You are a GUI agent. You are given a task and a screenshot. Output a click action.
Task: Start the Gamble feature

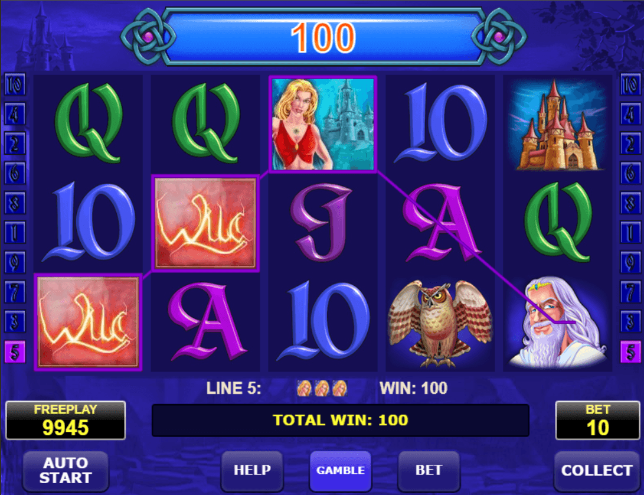click(x=340, y=470)
